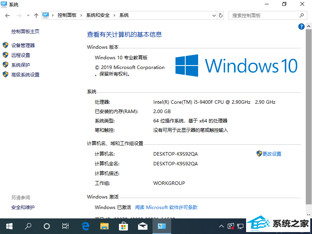Open Microsoft Store from the taskbar
Screen dimensions: 312x234
click(x=123, y=226)
